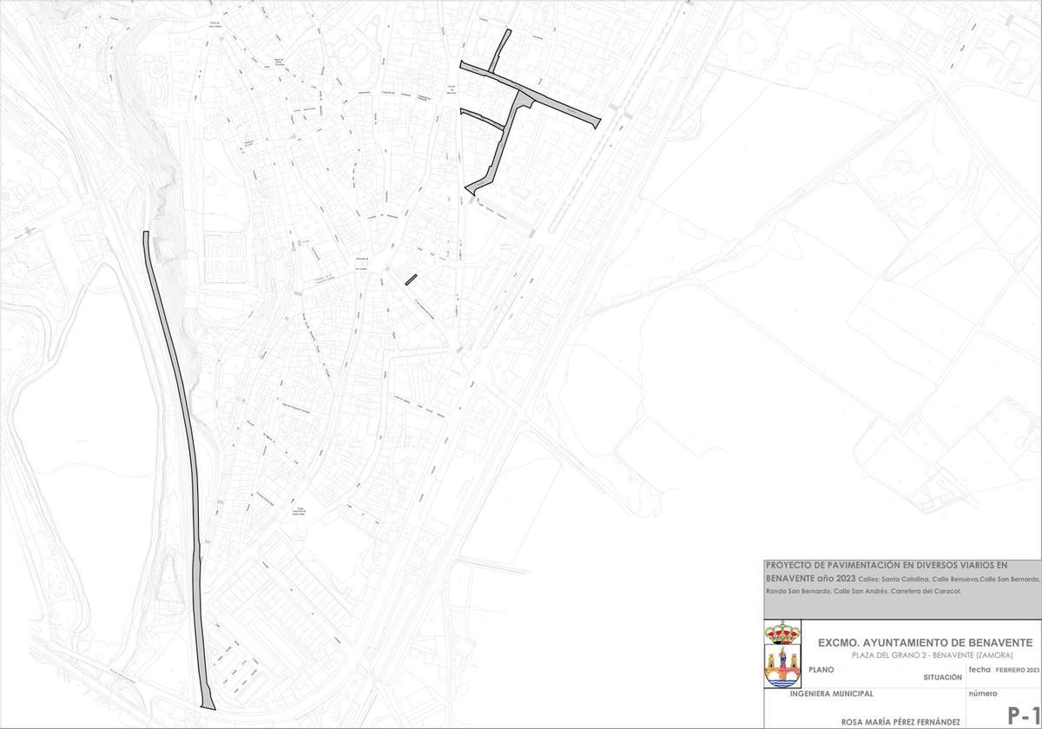The height and width of the screenshot is (729, 1042).
Task: Select the date value 'FEBRERO 2023'
Action: [1018, 671]
